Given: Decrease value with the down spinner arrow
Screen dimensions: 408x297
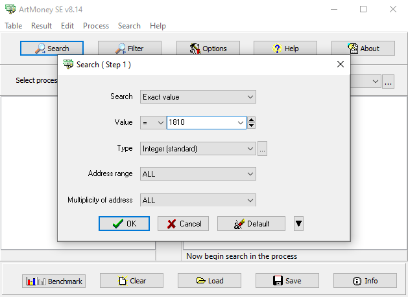Looking at the screenshot, I should pyautogui.click(x=251, y=126).
